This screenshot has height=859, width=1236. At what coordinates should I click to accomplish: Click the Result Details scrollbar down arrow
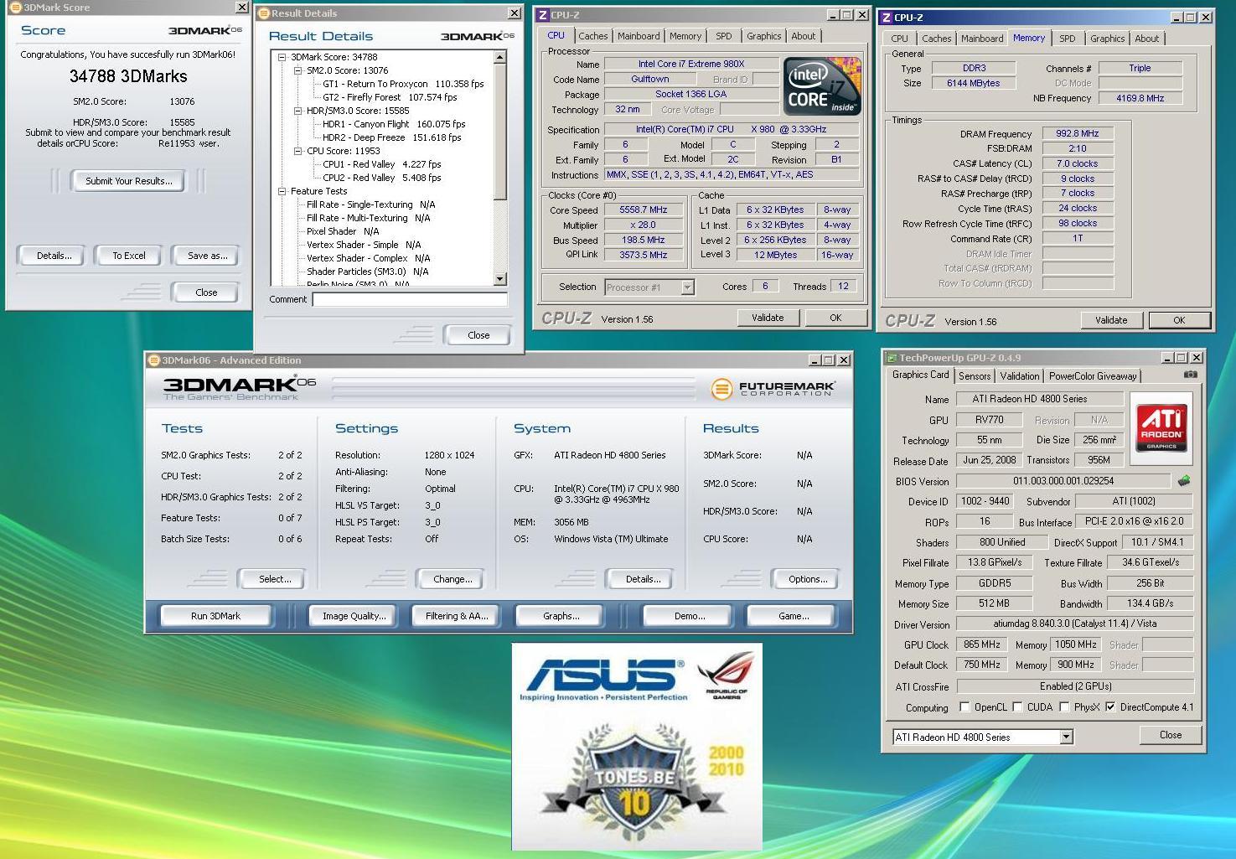500,279
